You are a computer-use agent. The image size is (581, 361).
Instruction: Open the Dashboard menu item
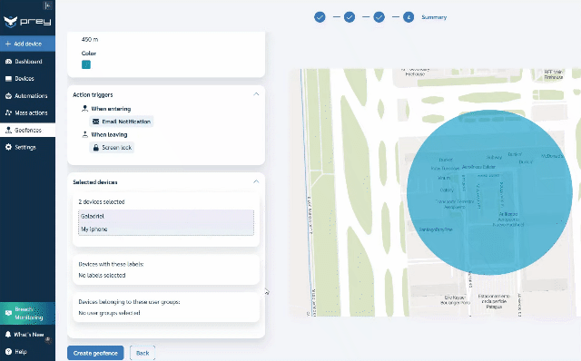pos(27,62)
